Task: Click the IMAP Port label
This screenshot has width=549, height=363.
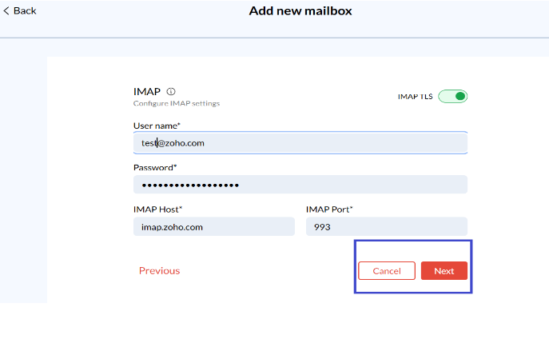Action: coord(329,209)
